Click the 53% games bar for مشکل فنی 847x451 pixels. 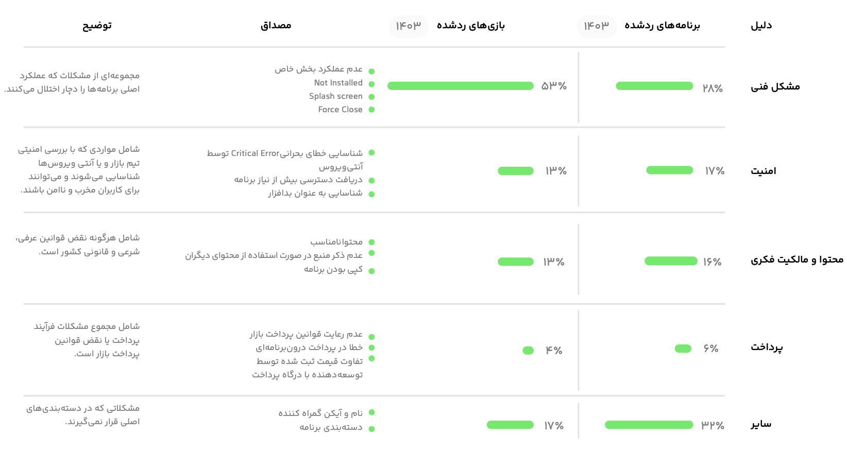pos(461,86)
